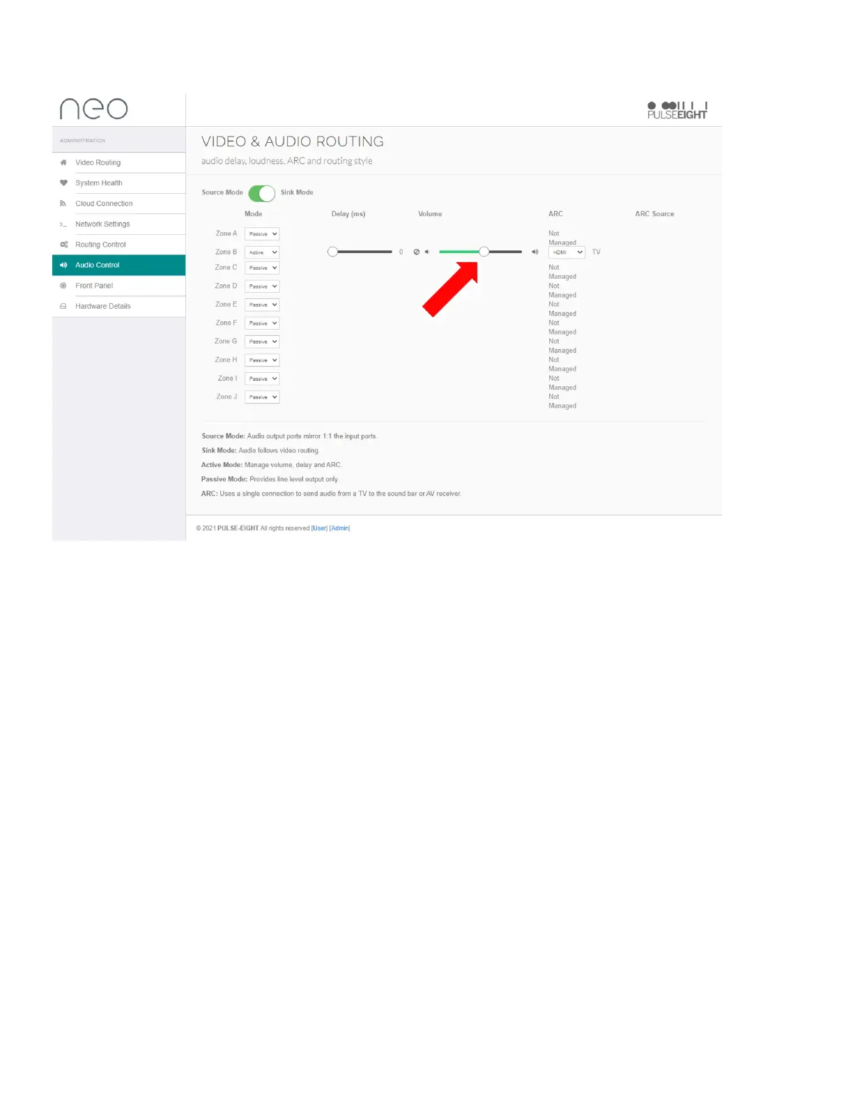Click the Delay (ms) column header

(x=348, y=214)
